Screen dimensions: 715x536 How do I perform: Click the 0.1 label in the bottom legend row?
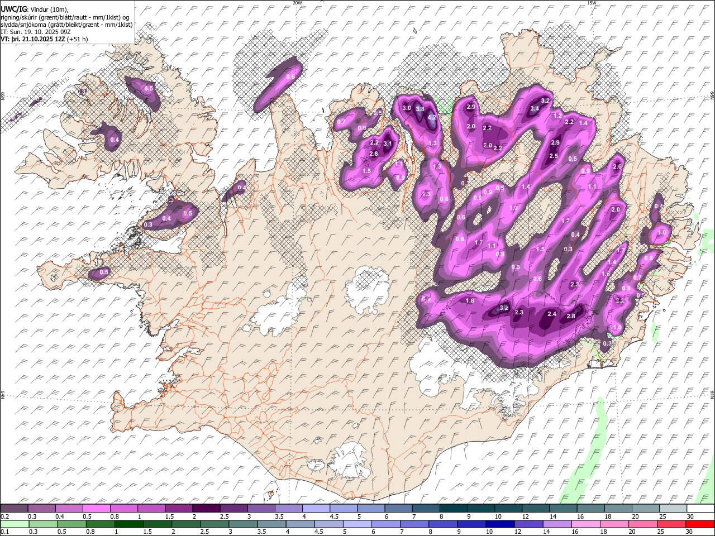[5, 532]
